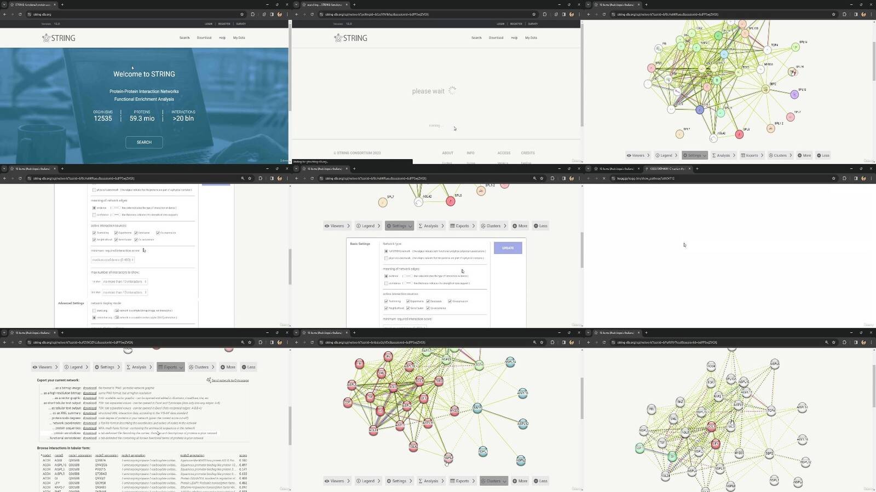This screenshot has width=876, height=492.
Task: Reload the page in the Welcome to STRING window
Action: [x=20, y=14]
